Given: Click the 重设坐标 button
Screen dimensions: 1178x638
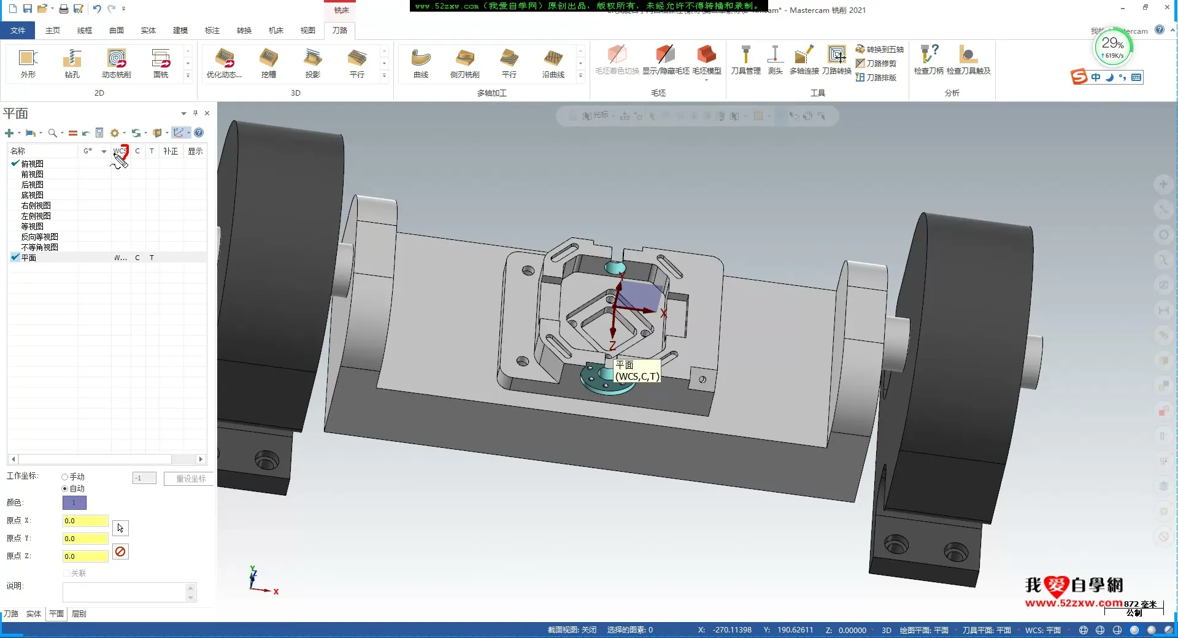Looking at the screenshot, I should tap(188, 479).
